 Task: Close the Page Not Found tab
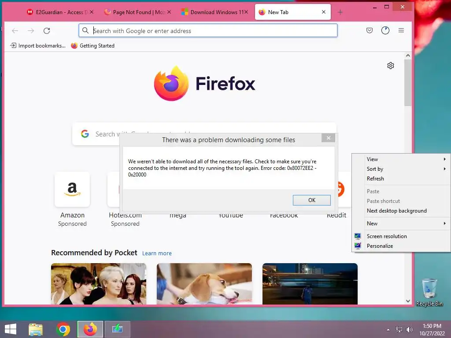169,12
